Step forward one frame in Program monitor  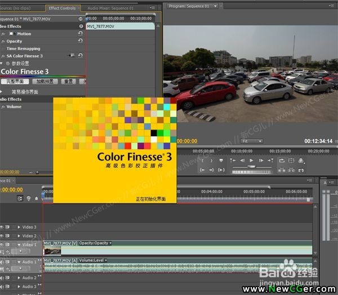(261, 160)
